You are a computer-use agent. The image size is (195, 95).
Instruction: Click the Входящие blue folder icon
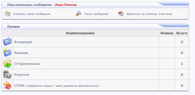(7, 42)
